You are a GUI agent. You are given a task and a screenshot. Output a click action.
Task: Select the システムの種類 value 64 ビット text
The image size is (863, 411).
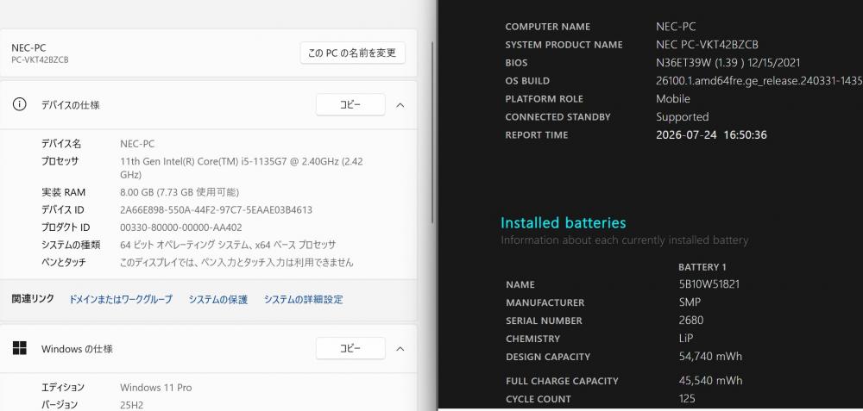click(228, 245)
